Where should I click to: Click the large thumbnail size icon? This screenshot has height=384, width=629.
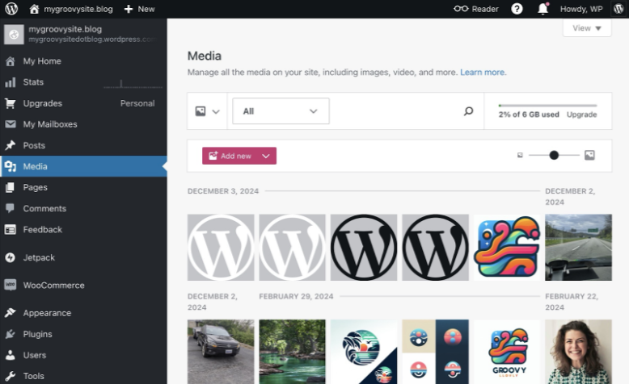pyautogui.click(x=589, y=155)
